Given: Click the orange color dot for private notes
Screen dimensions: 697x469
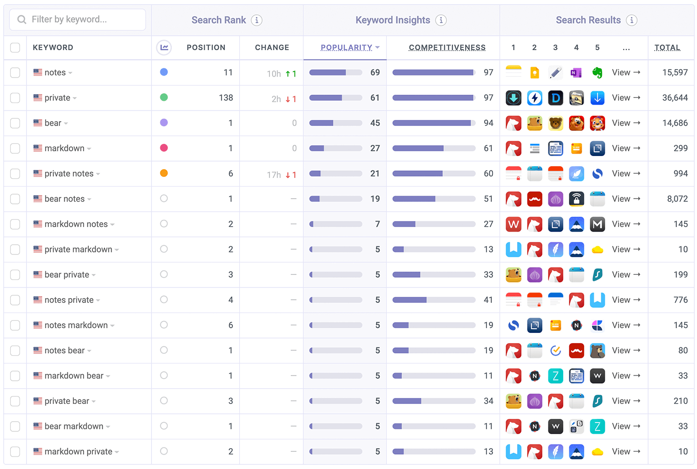Looking at the screenshot, I should coord(164,173).
